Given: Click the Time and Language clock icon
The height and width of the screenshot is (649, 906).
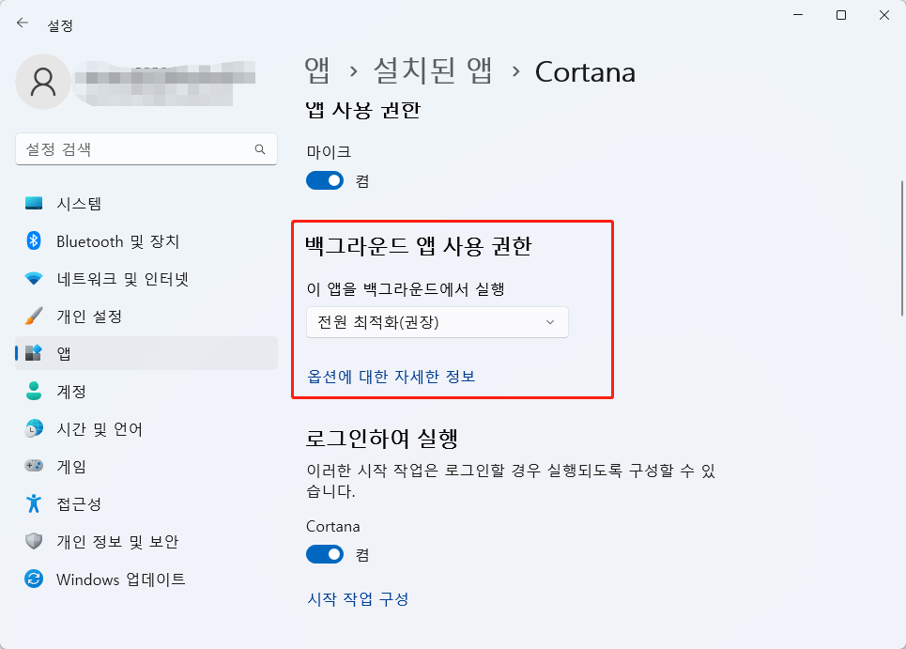Looking at the screenshot, I should point(34,429).
